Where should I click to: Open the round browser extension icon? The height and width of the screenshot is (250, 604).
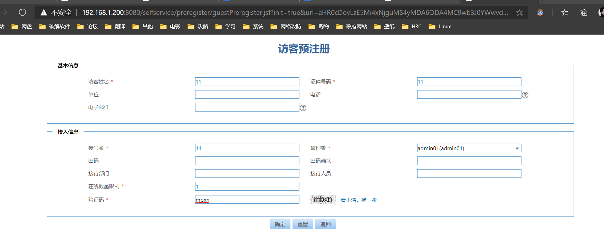[x=540, y=13]
